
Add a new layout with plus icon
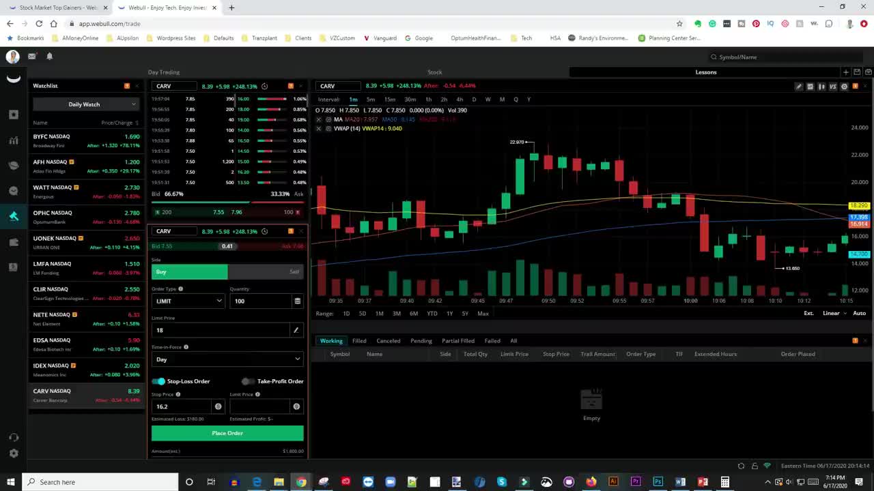846,72
